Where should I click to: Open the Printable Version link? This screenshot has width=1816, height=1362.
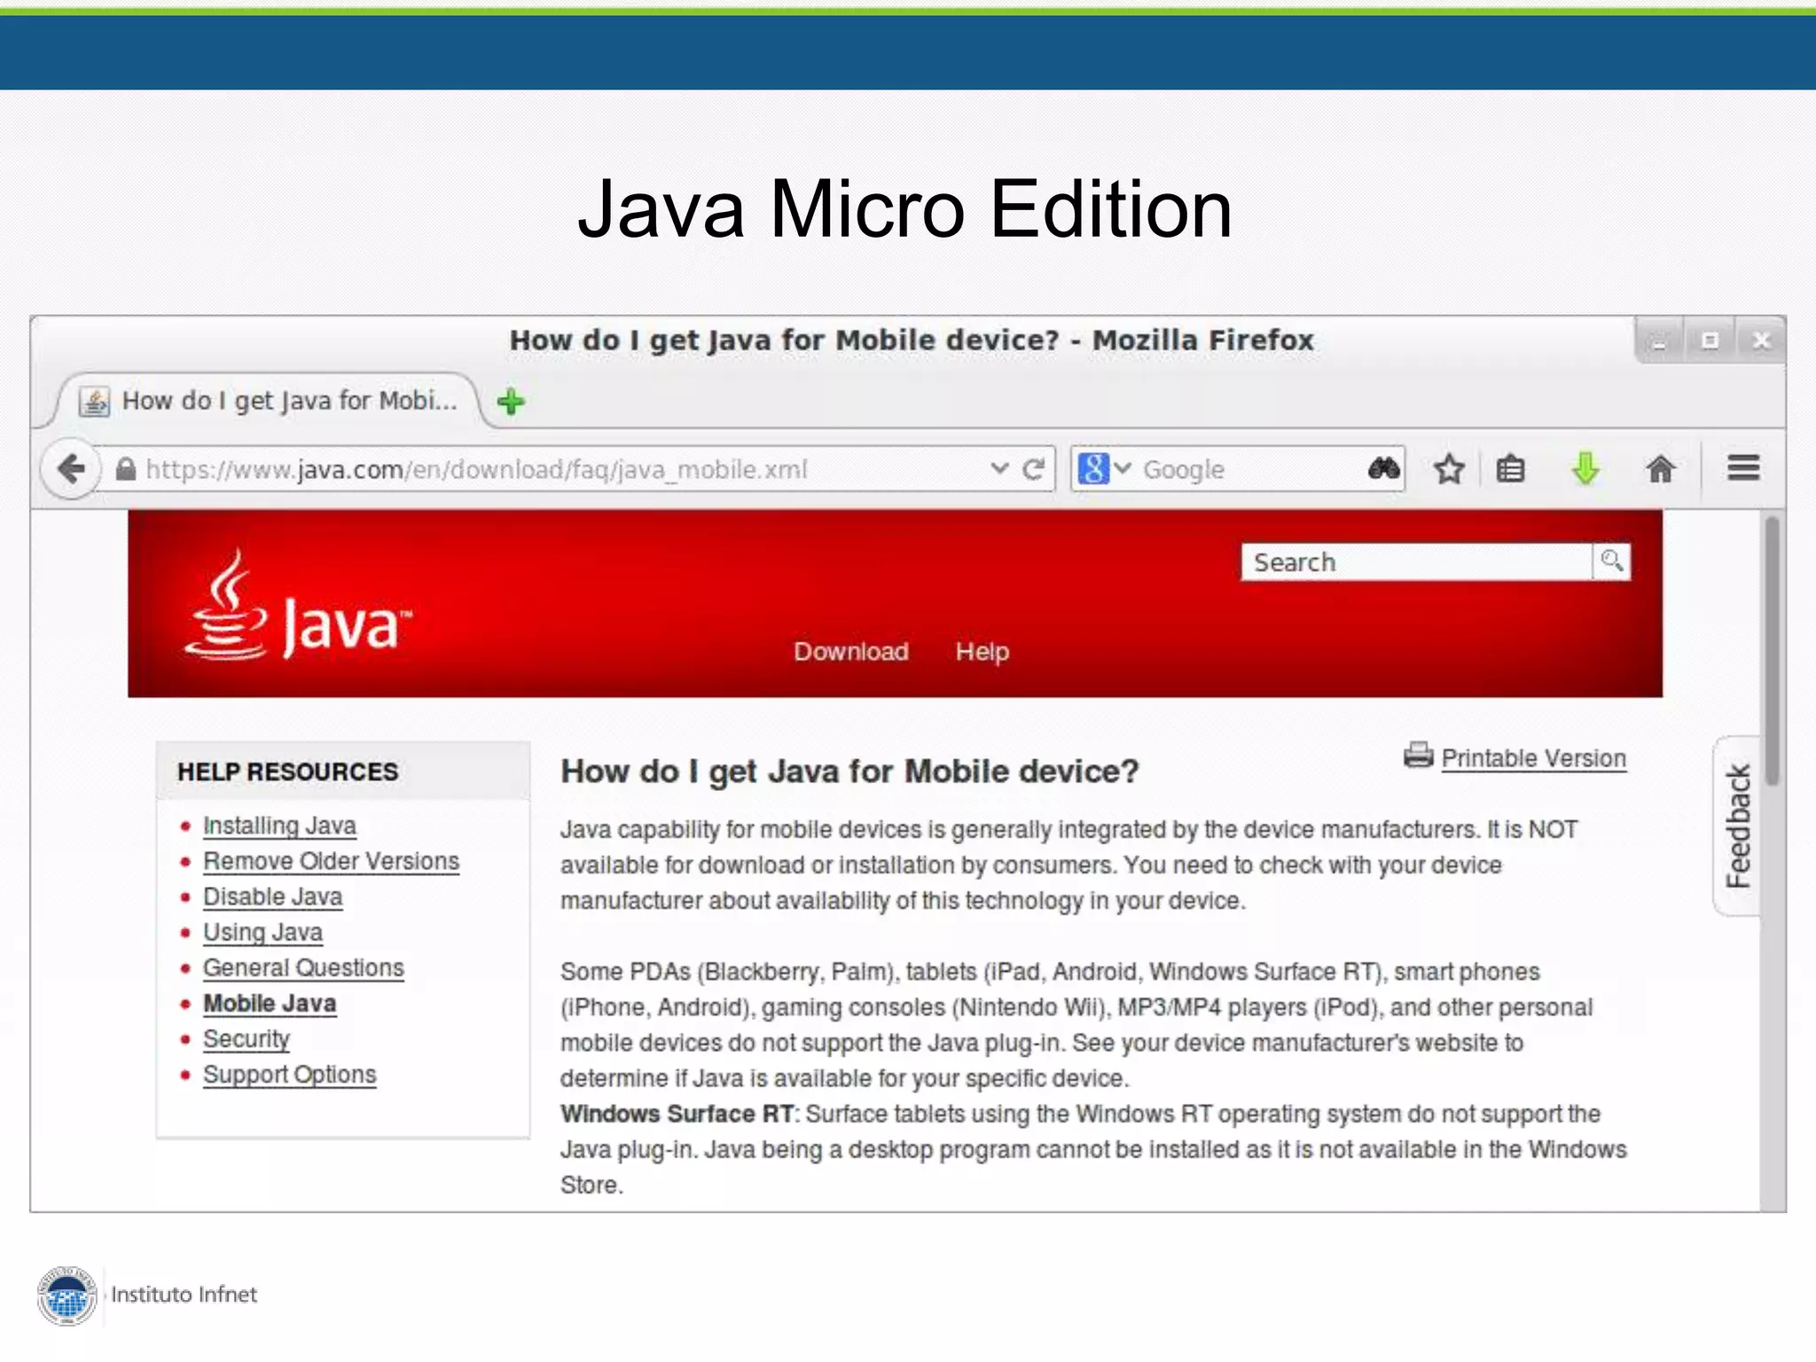pyautogui.click(x=1533, y=759)
